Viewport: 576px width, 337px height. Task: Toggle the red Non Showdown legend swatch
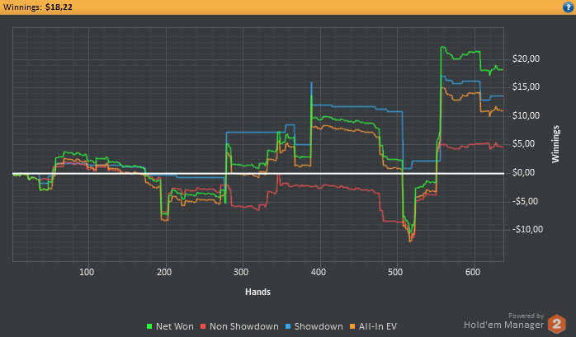[x=203, y=326]
